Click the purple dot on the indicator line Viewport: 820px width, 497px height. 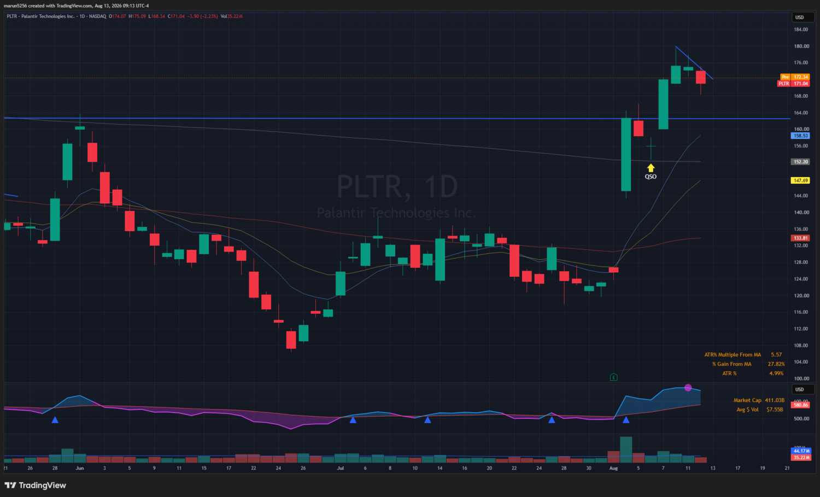point(688,388)
